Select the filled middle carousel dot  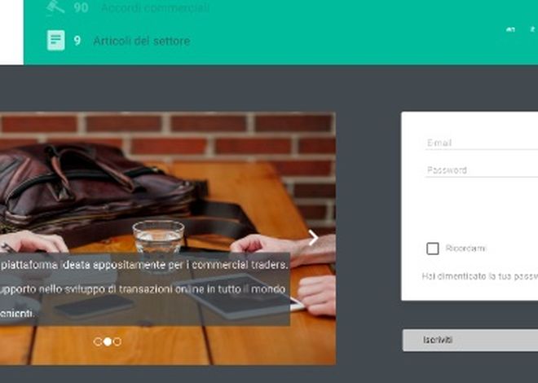[x=108, y=341]
